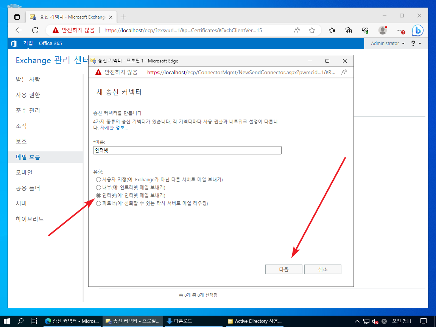Click the connector name (이름) input field
This screenshot has height=327, width=436.
coord(187,150)
